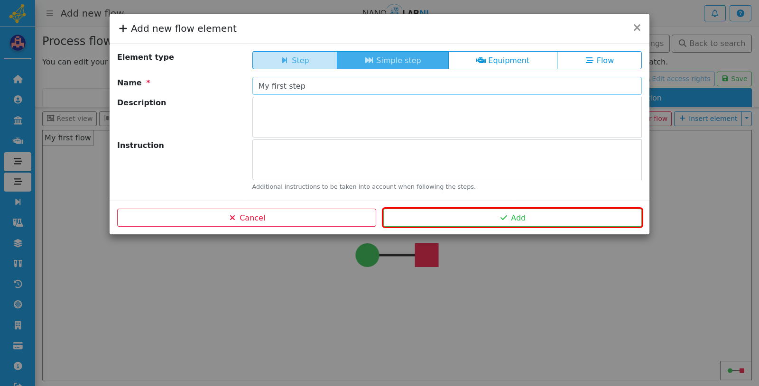Open the lower flows list sidebar item
The image size is (759, 386).
tap(18, 182)
